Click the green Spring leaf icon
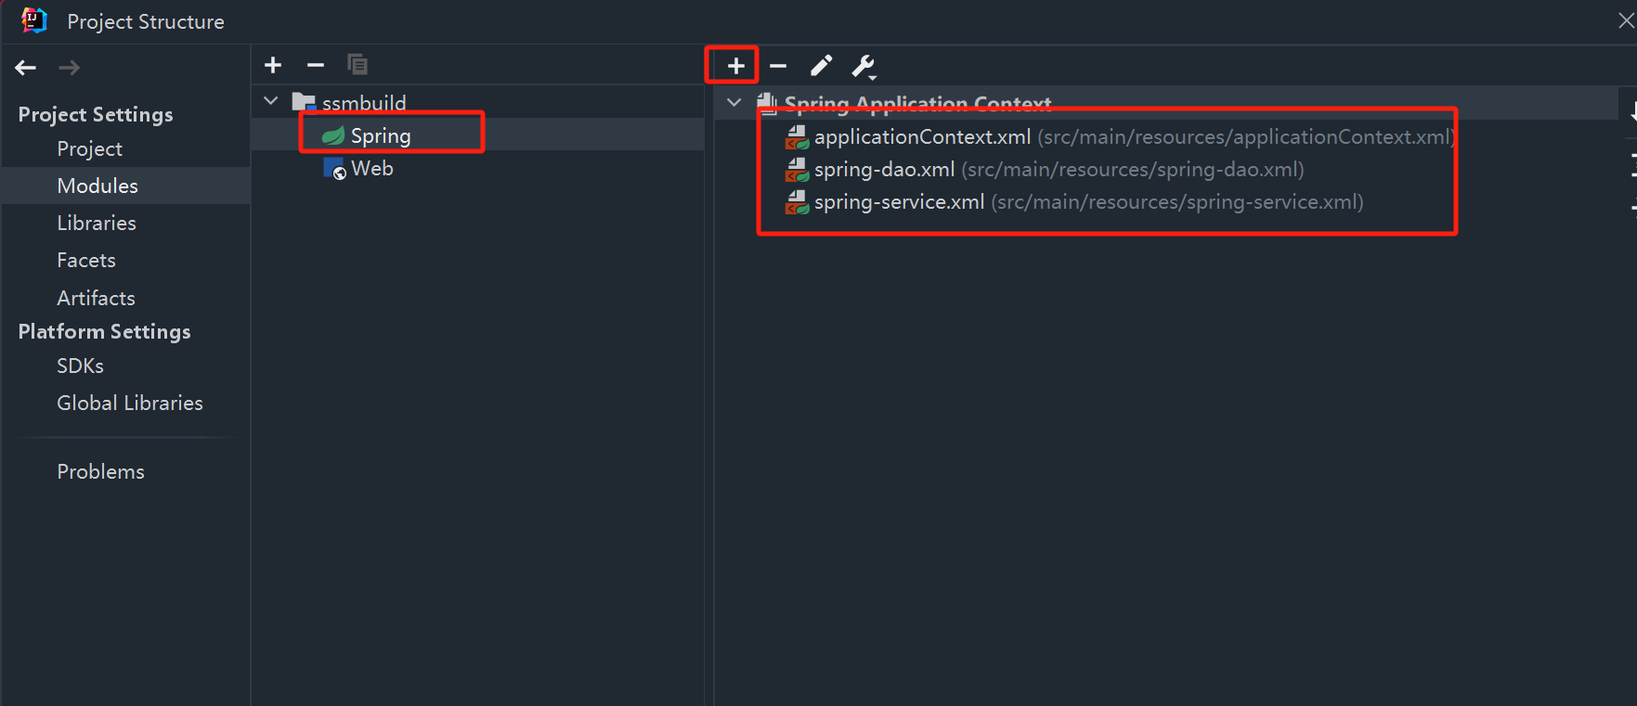The width and height of the screenshot is (1637, 706). tap(333, 135)
